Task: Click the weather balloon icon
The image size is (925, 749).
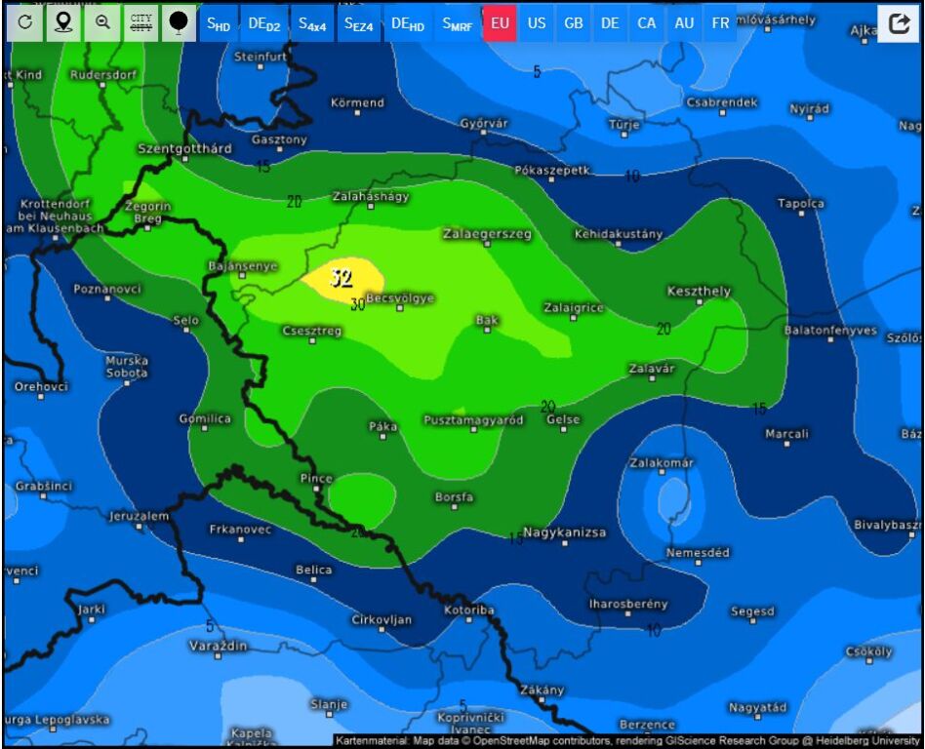Action: click(179, 22)
